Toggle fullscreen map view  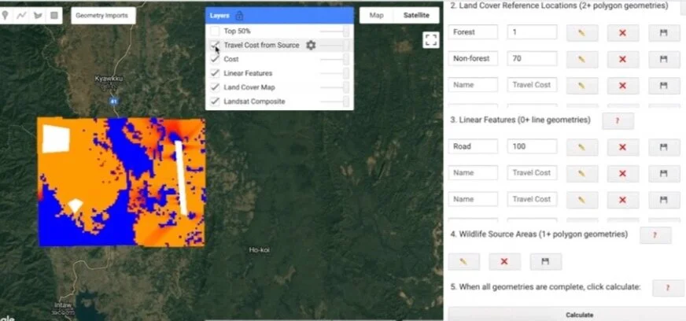point(431,40)
